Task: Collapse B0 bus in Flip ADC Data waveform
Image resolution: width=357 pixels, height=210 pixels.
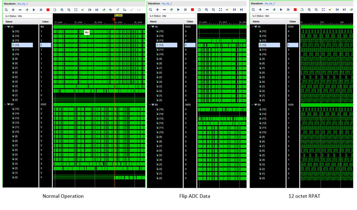Action: point(150,105)
